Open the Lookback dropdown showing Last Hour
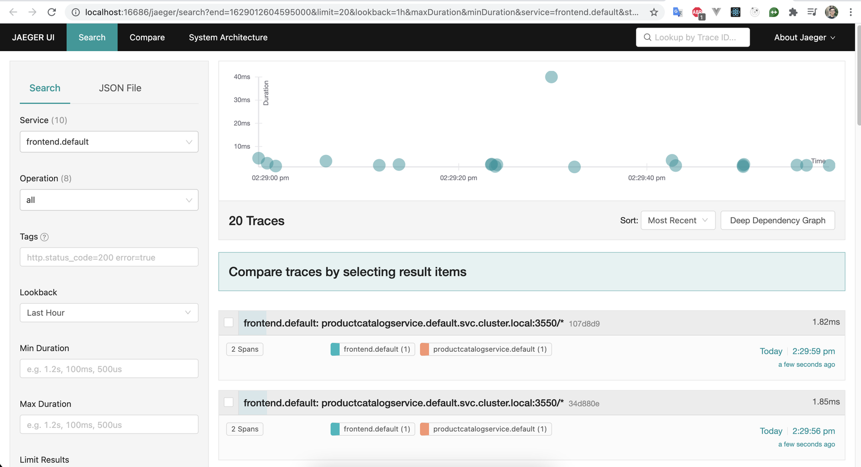The height and width of the screenshot is (467, 861). click(109, 313)
